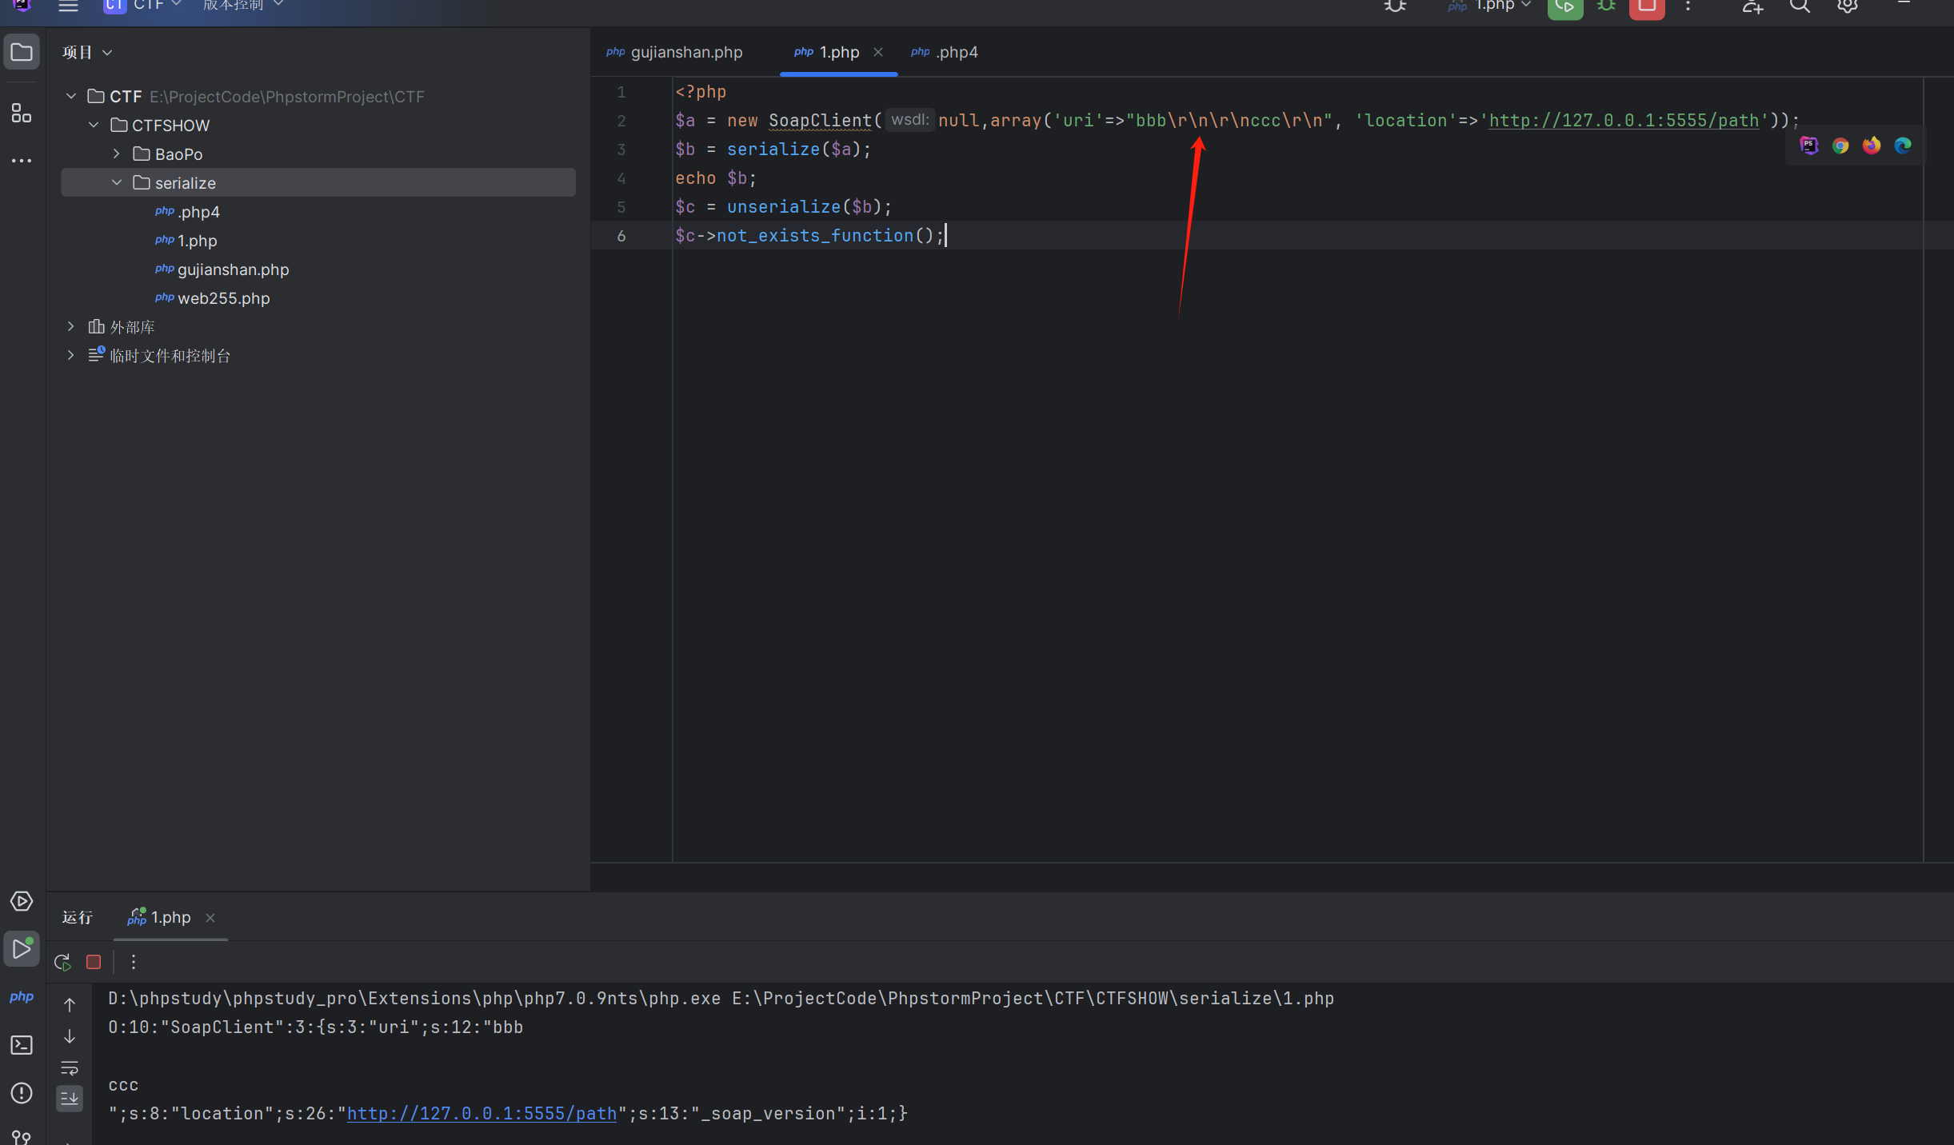Collapse the serialize folder
1954x1145 pixels.
[x=117, y=183]
